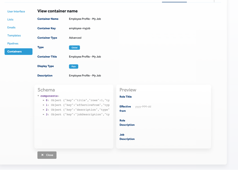Navigate to Pipelines section
Screen dimensions: 238x170
13,44
